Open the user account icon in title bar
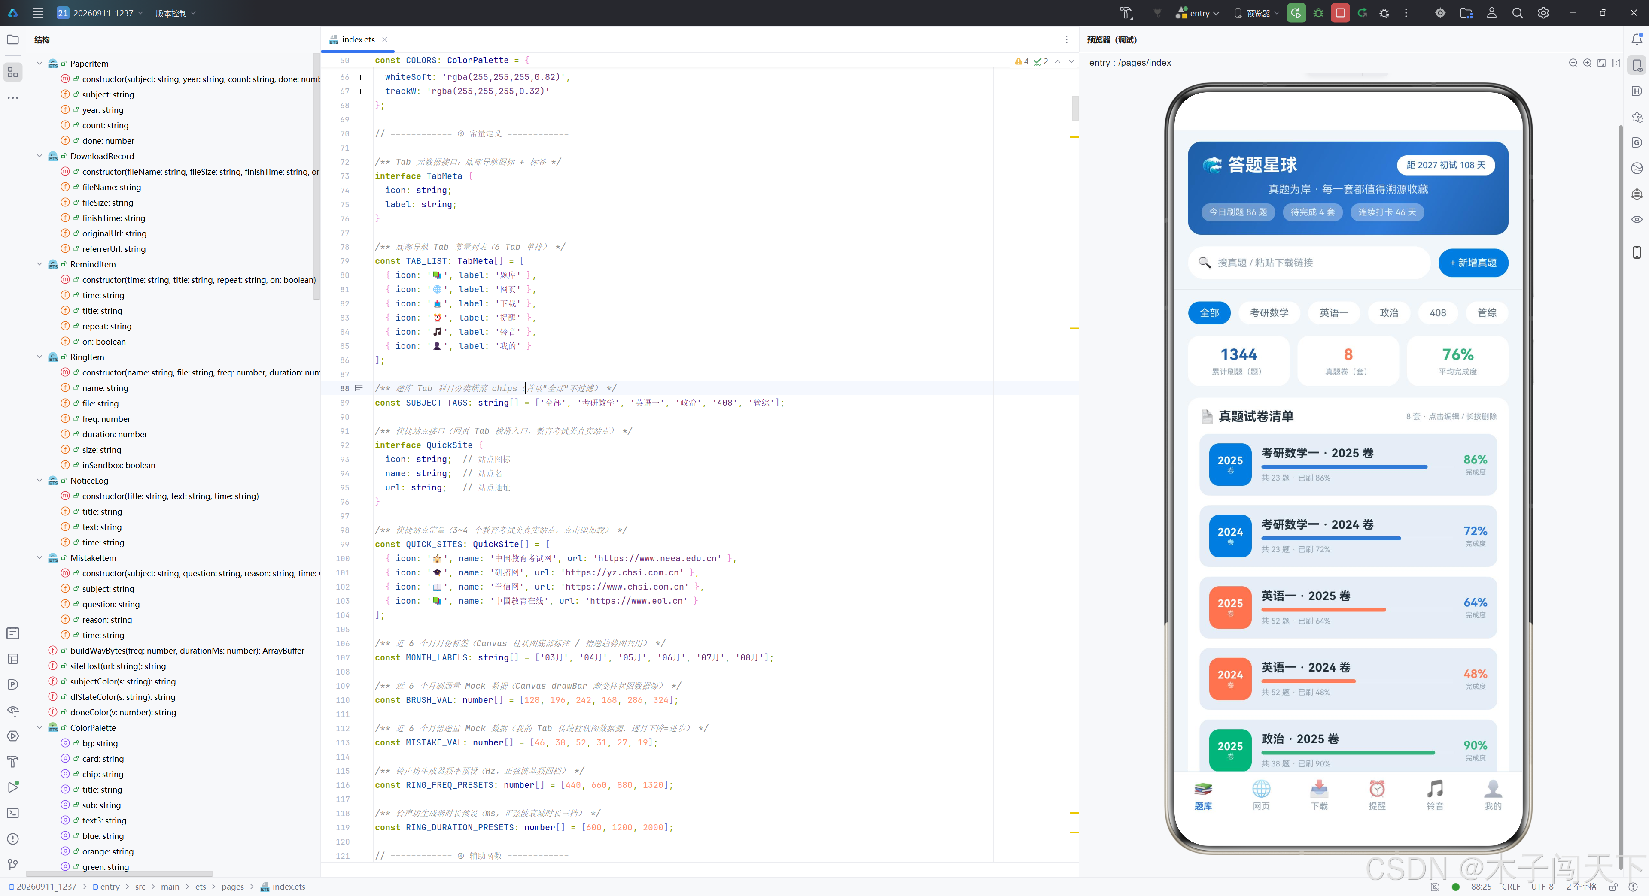This screenshot has height=896, width=1649. point(1491,13)
